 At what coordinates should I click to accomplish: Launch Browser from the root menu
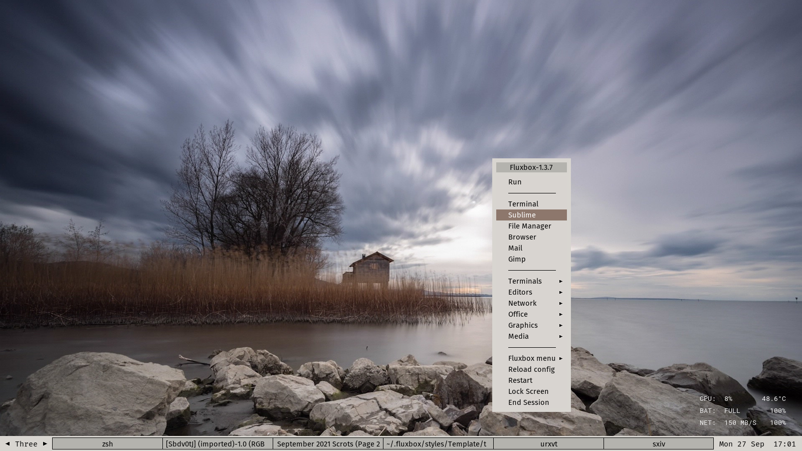531,237
